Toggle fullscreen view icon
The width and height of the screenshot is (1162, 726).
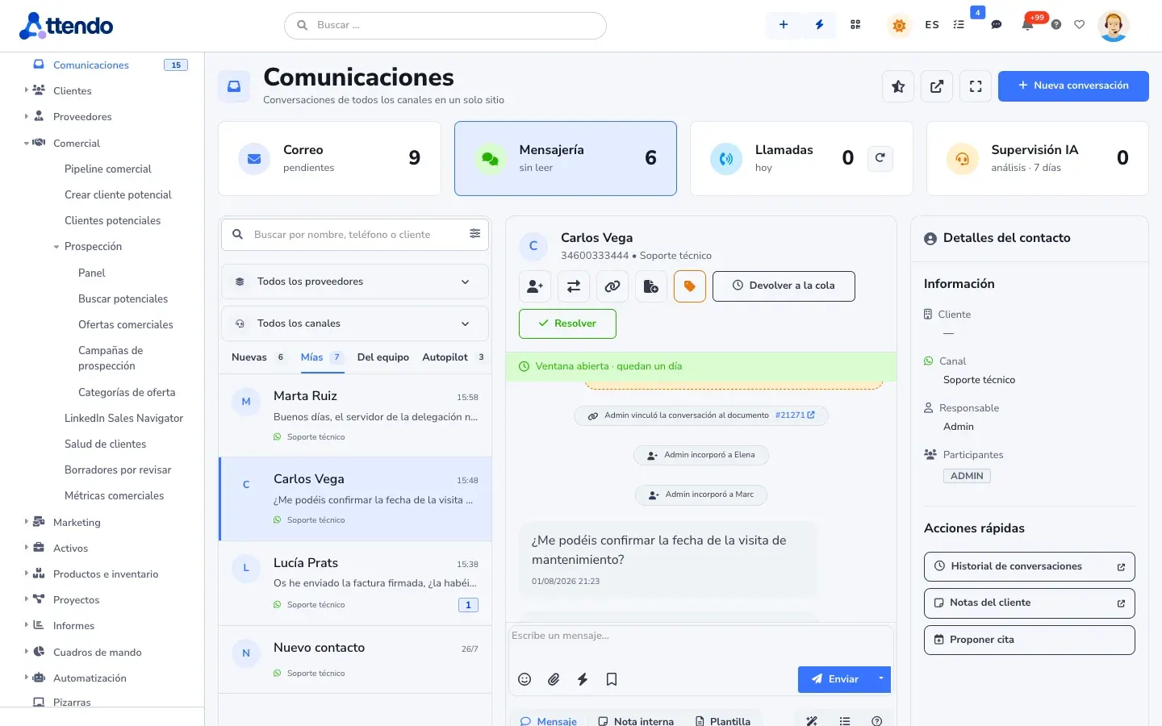(976, 86)
